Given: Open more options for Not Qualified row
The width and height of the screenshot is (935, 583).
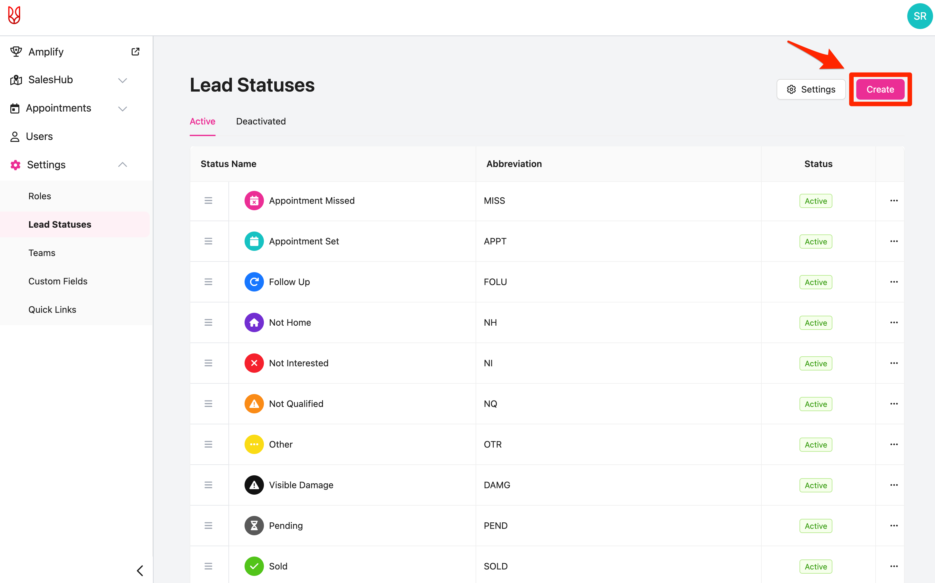Looking at the screenshot, I should (894, 404).
